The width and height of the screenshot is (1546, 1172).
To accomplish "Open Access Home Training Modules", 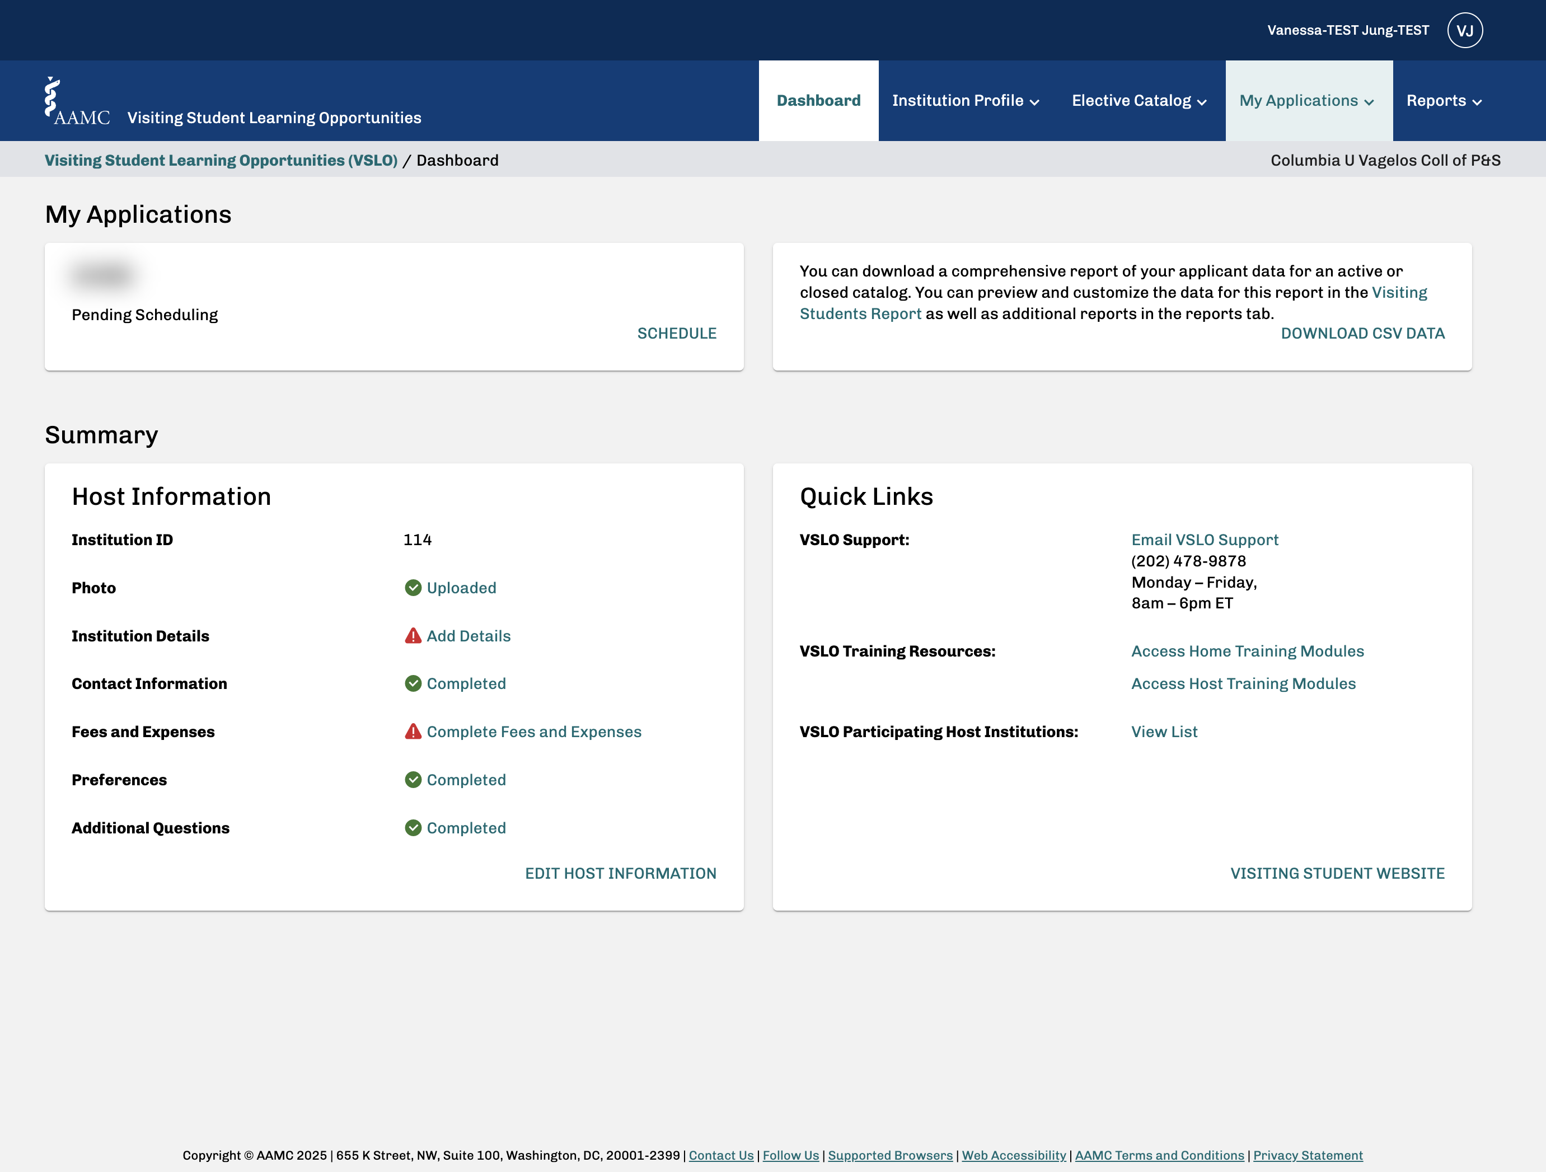I will [1248, 651].
